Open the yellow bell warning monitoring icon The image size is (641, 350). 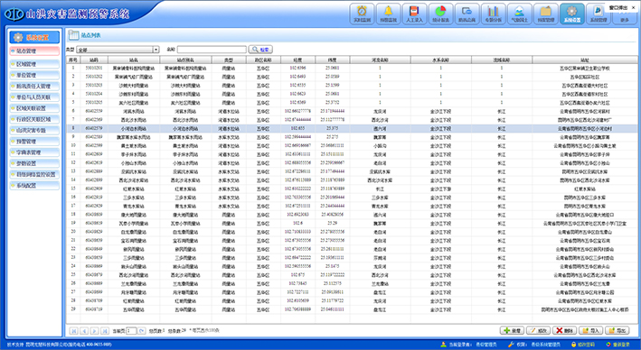click(x=388, y=14)
